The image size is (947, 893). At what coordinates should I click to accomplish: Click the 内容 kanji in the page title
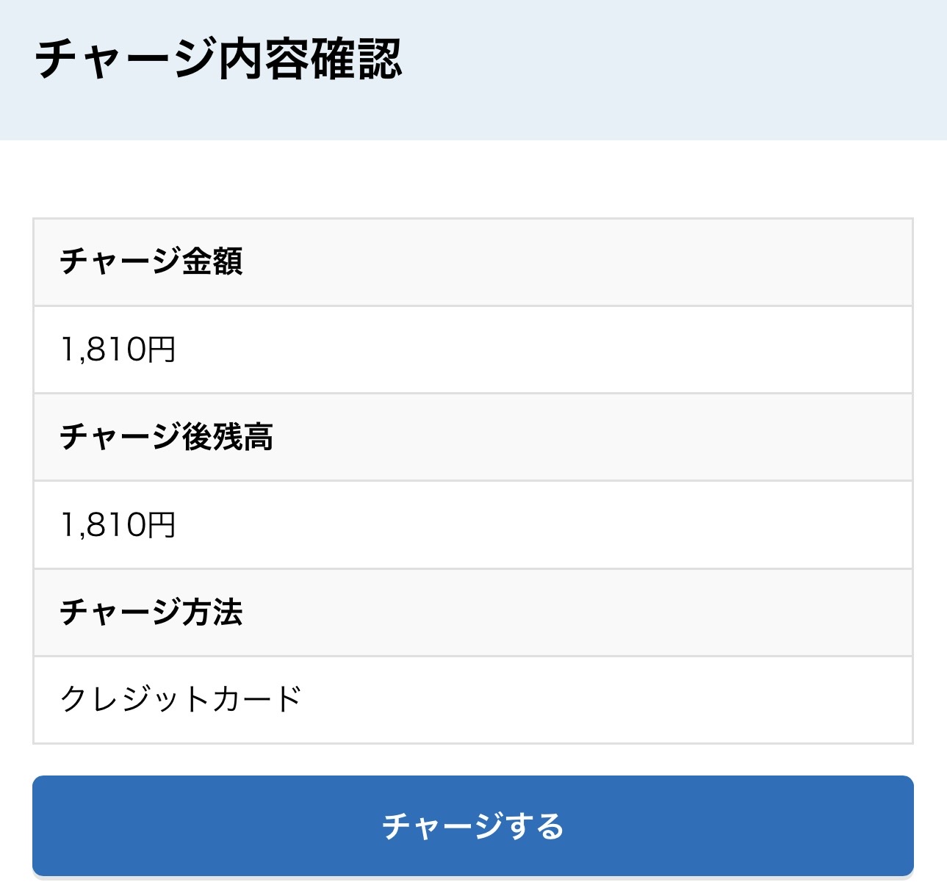[264, 59]
